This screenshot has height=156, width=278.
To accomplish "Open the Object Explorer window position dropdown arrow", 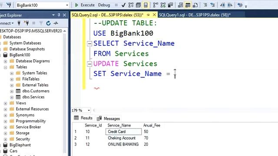I will point(53,15).
